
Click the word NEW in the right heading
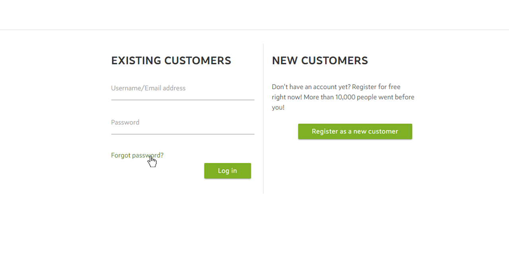[x=285, y=61]
